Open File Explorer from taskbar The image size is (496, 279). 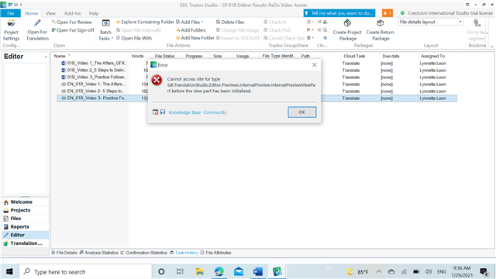(200, 271)
